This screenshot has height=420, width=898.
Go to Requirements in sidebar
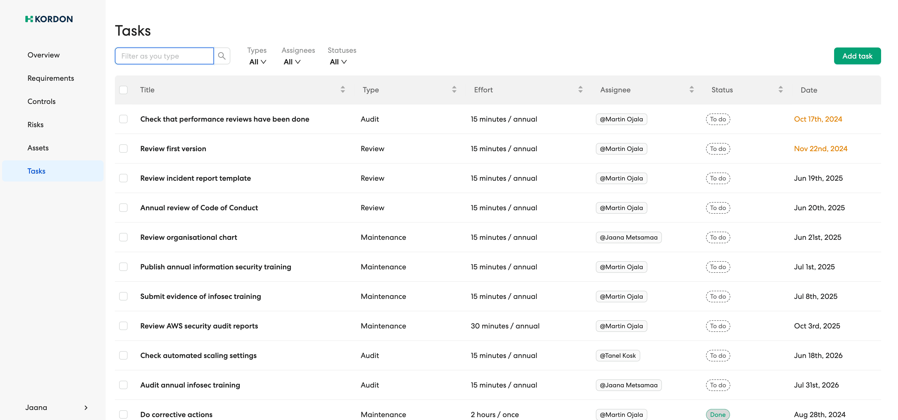pos(50,78)
